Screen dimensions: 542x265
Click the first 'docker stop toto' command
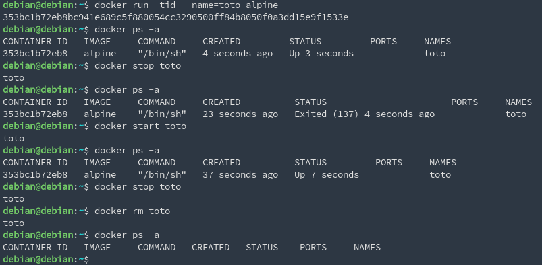tap(138, 65)
